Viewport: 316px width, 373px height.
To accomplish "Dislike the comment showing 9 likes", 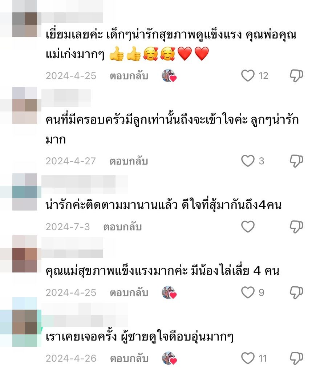I will click(296, 292).
